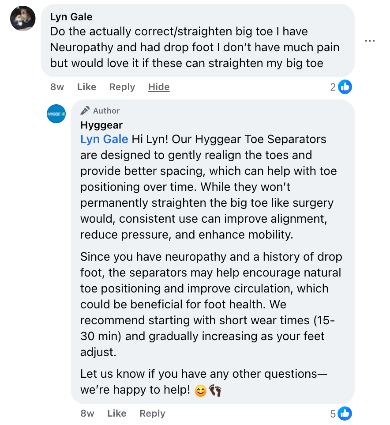390x425 pixels.
Task: Reply to Lyn Gale's comment
Action: point(122,87)
